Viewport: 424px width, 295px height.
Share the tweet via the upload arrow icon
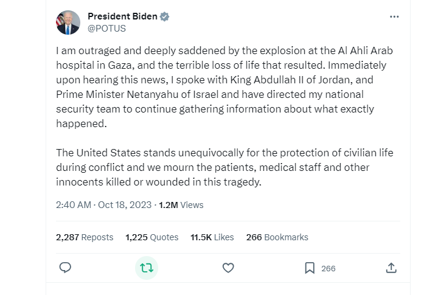[392, 268]
